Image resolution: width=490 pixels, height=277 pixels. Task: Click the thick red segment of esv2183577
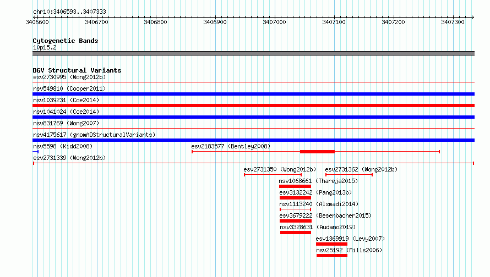pos(317,152)
